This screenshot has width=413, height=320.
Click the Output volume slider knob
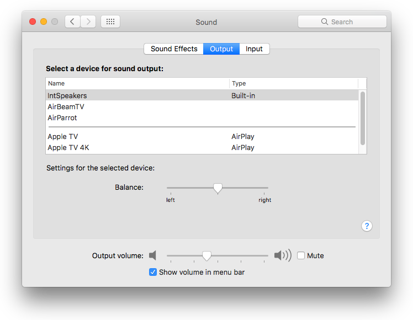tap(206, 255)
